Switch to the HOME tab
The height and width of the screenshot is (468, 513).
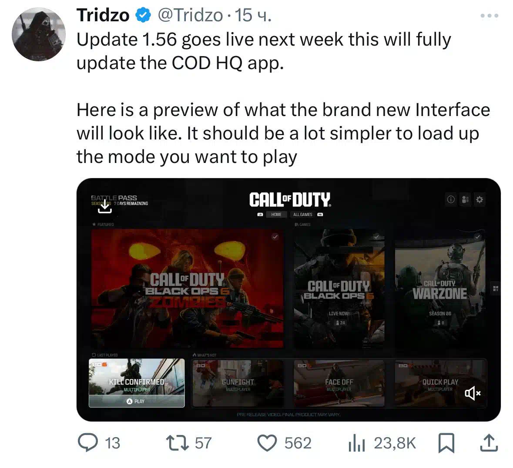(276, 214)
